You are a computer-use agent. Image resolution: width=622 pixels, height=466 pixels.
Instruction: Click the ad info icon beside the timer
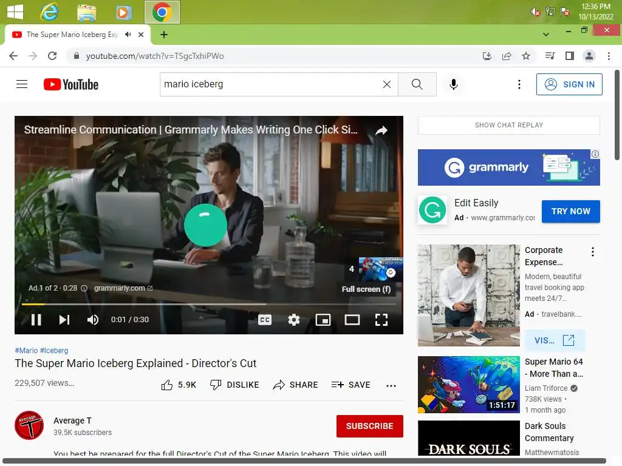point(84,288)
